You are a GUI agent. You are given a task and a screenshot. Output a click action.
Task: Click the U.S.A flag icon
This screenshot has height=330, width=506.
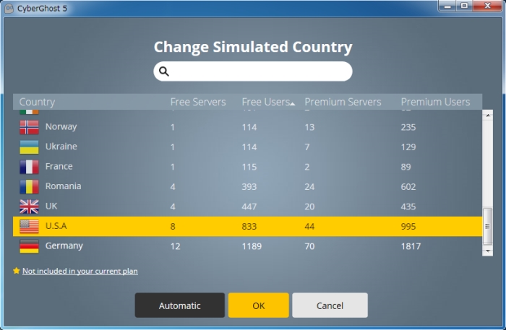(29, 226)
